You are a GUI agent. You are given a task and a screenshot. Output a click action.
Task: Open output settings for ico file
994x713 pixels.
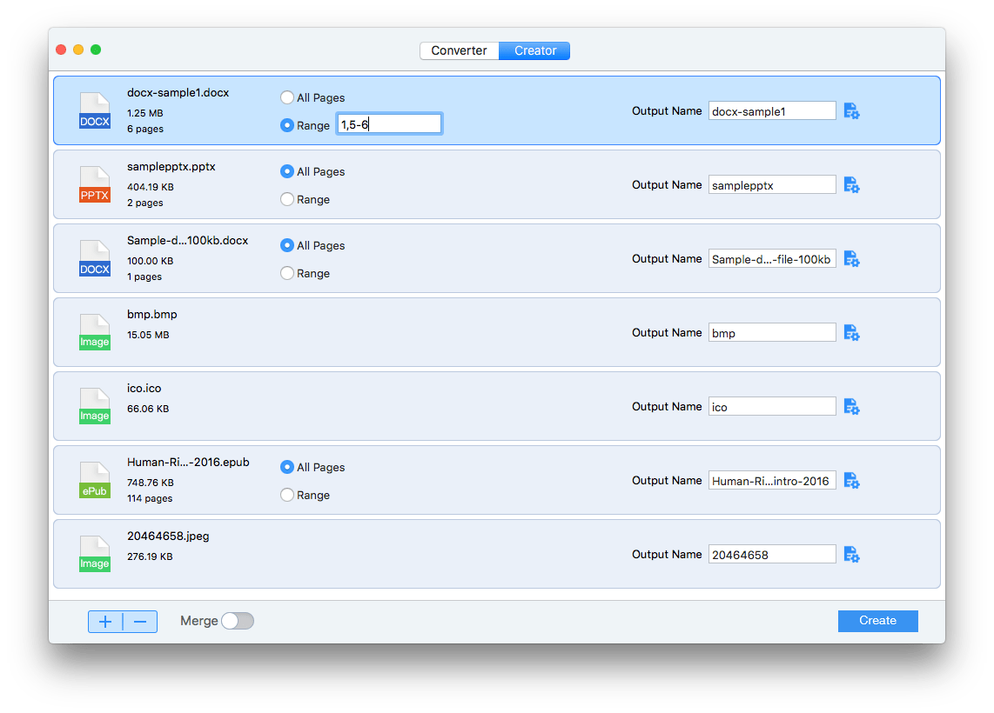pyautogui.click(x=851, y=407)
